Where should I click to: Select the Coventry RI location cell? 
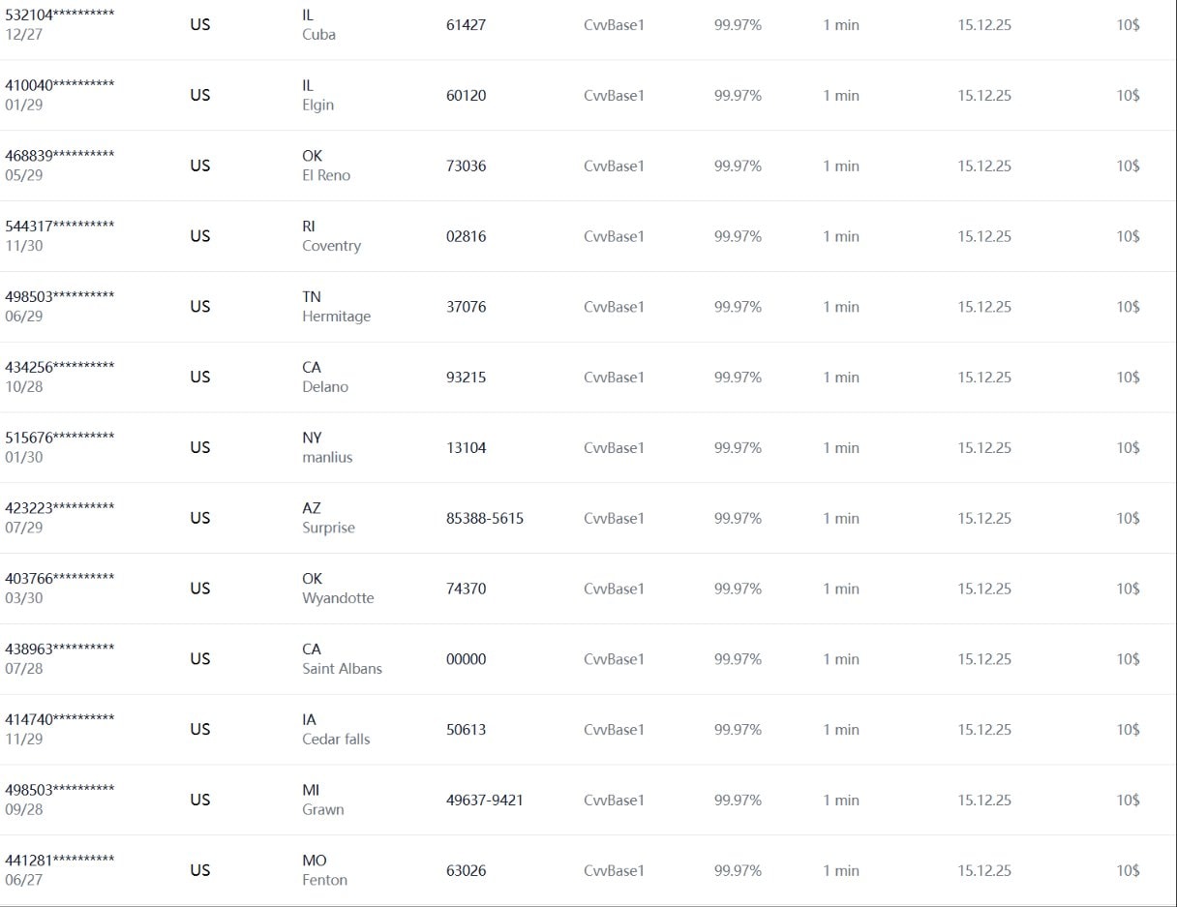[x=331, y=236]
